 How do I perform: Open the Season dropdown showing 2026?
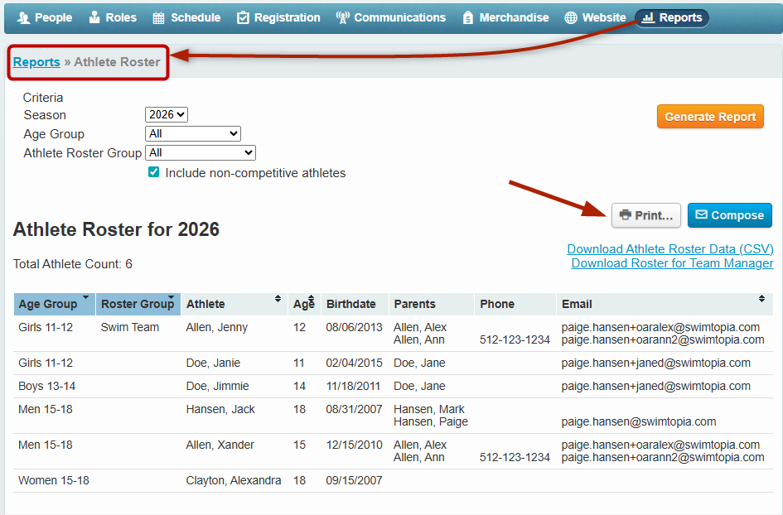167,115
